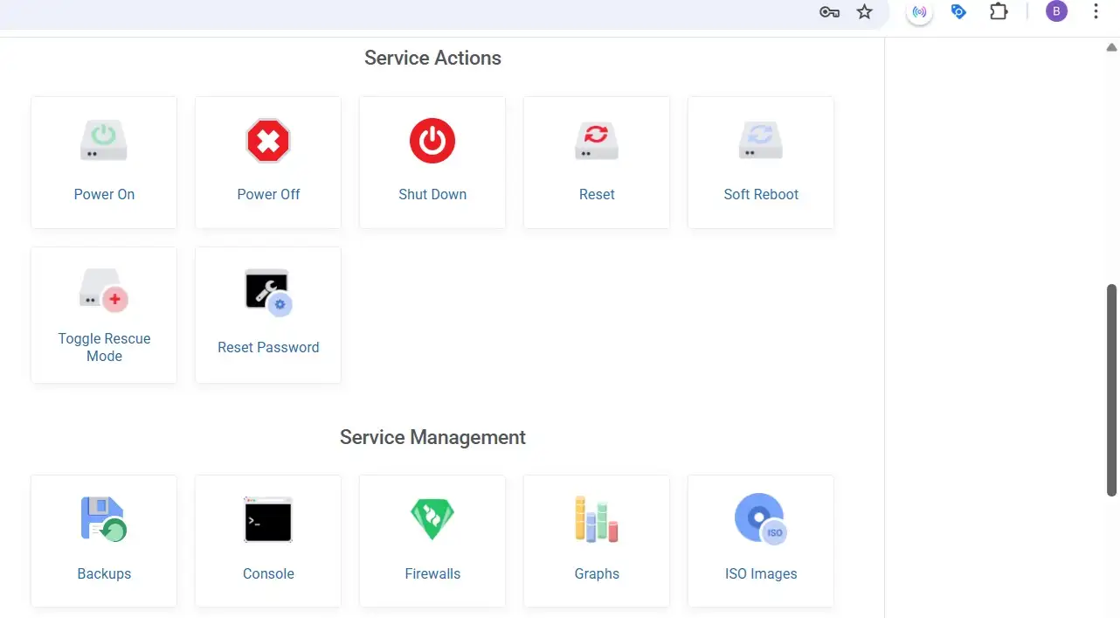Click the Toggle Rescue Mode icon
The image size is (1120, 618).
coord(104,291)
